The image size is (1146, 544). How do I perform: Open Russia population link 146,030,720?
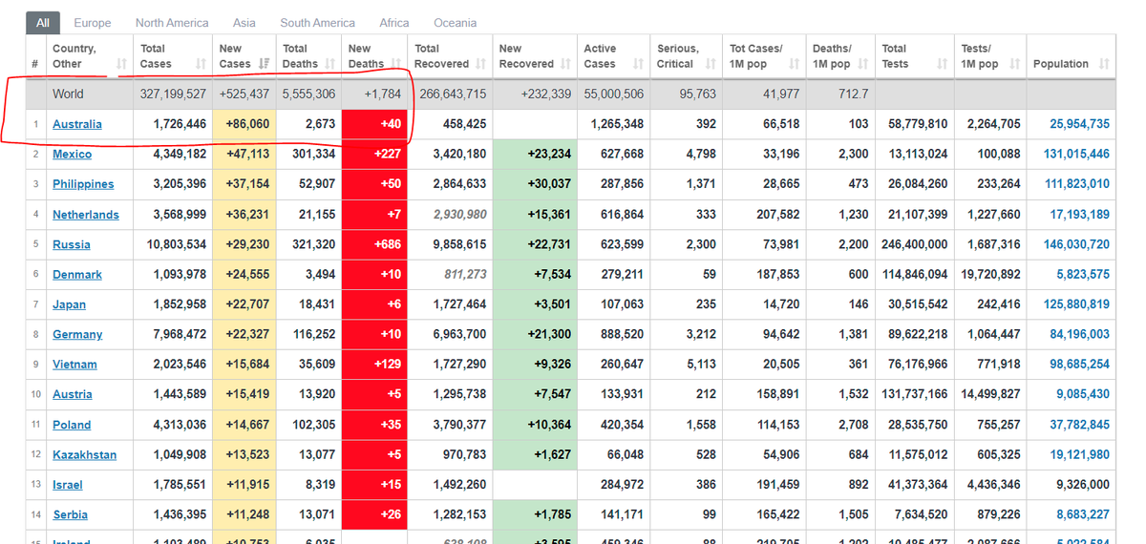pos(1076,244)
